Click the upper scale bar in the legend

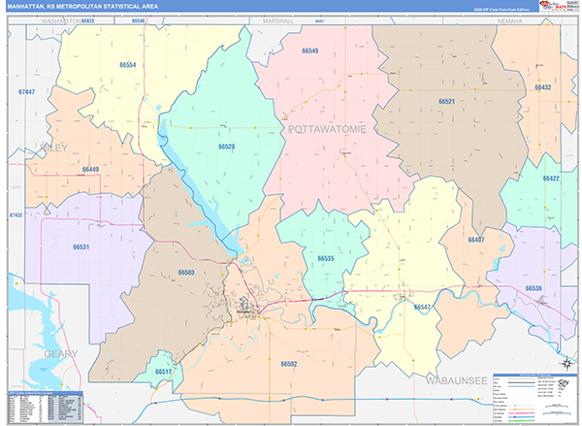557,406
